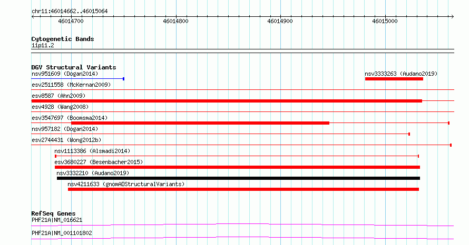Open variant esv4928 (Wang2008) label

coord(60,107)
